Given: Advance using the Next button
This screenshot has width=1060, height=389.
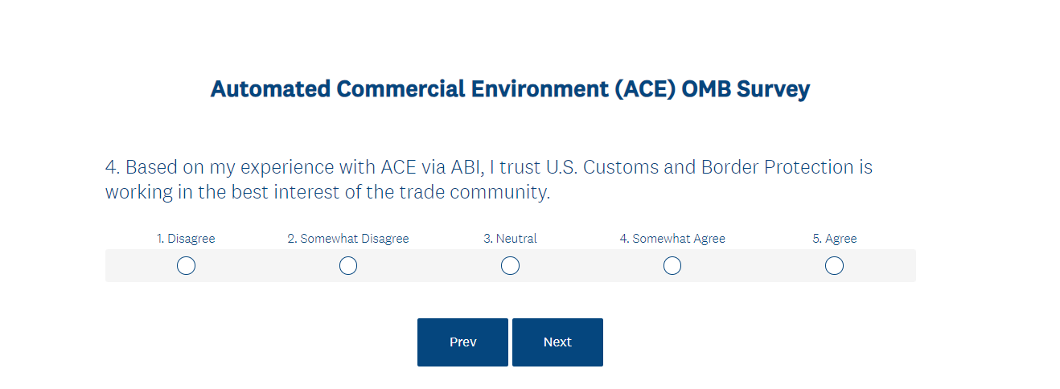Looking at the screenshot, I should (x=557, y=342).
